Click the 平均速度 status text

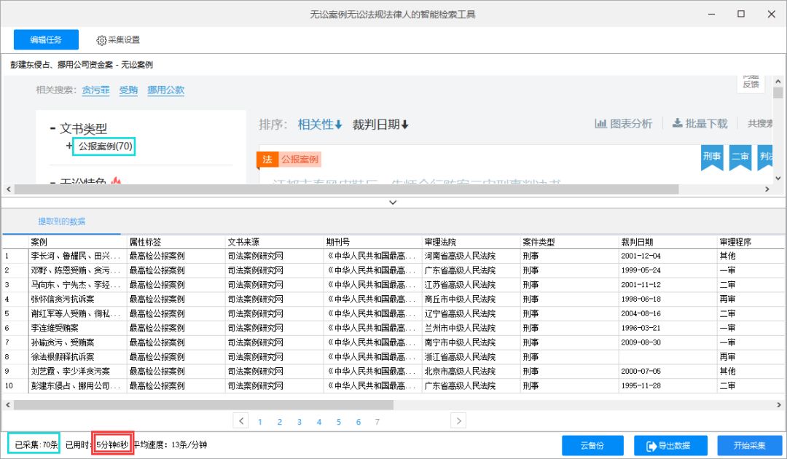pos(170,444)
